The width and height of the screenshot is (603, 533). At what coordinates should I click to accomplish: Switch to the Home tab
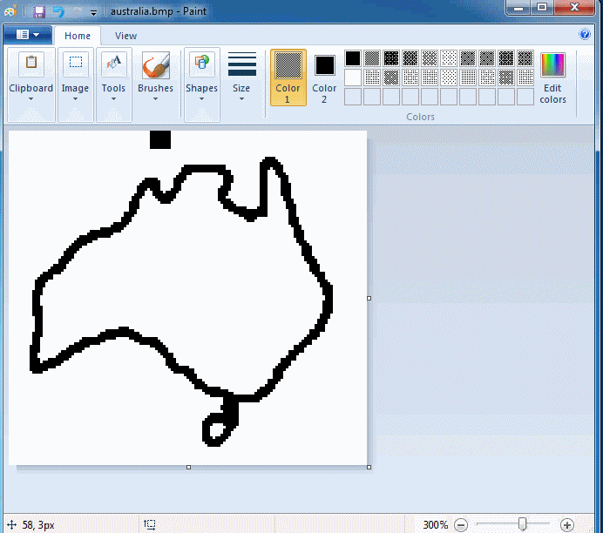coord(78,36)
